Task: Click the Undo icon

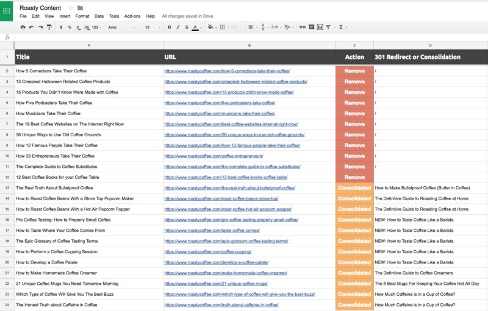Action: [x=32, y=27]
